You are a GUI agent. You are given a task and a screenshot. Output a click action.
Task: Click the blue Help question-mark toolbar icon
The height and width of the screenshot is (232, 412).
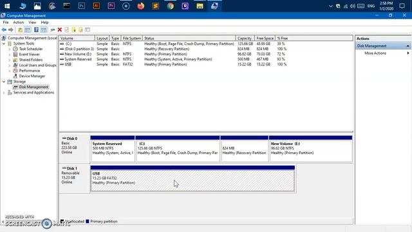tap(36, 30)
